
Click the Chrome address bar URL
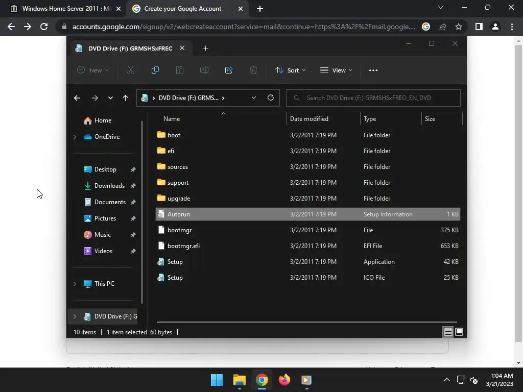coord(244,27)
